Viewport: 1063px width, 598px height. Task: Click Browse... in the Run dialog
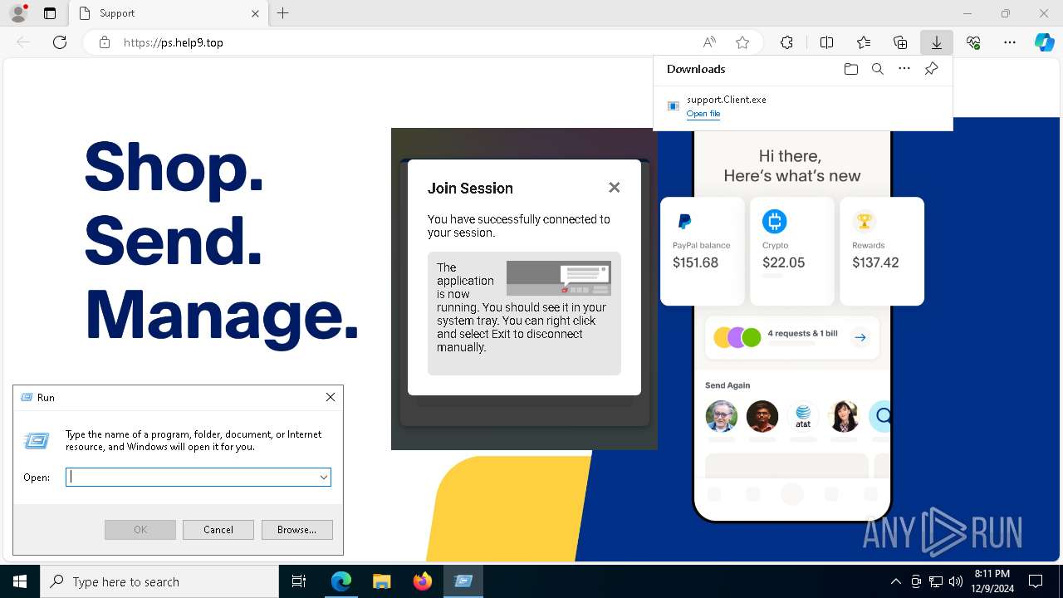[296, 530]
